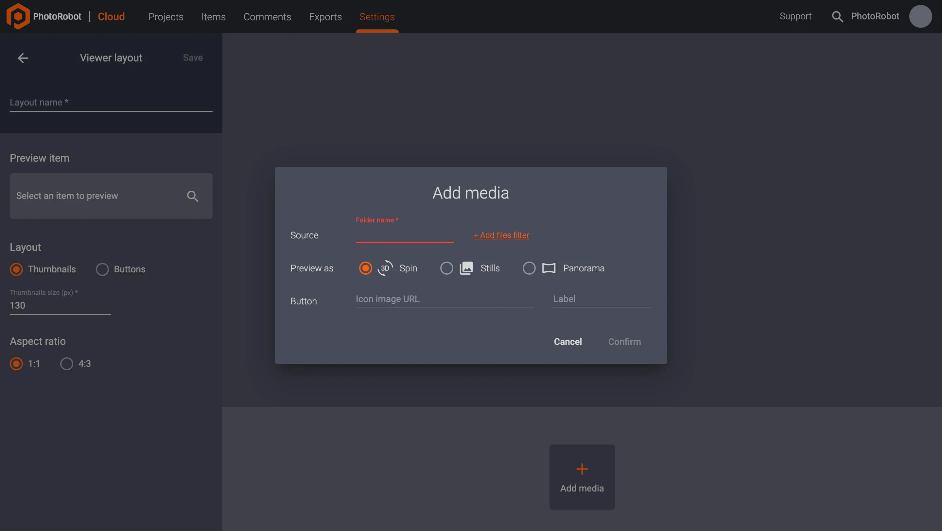Image resolution: width=942 pixels, height=531 pixels.
Task: Open the Projects tab
Action: (166, 16)
